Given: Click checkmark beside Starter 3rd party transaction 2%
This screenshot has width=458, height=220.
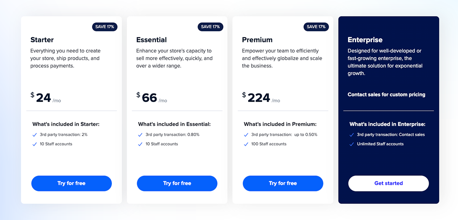Looking at the screenshot, I should pyautogui.click(x=35, y=135).
